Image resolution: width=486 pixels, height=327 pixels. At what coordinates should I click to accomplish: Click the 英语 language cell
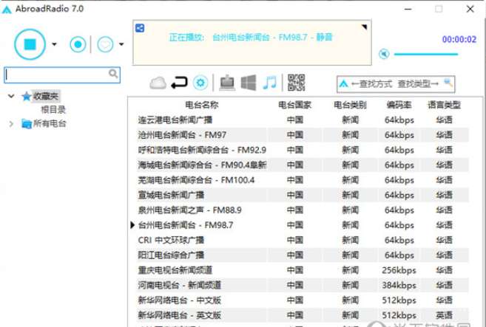point(444,315)
